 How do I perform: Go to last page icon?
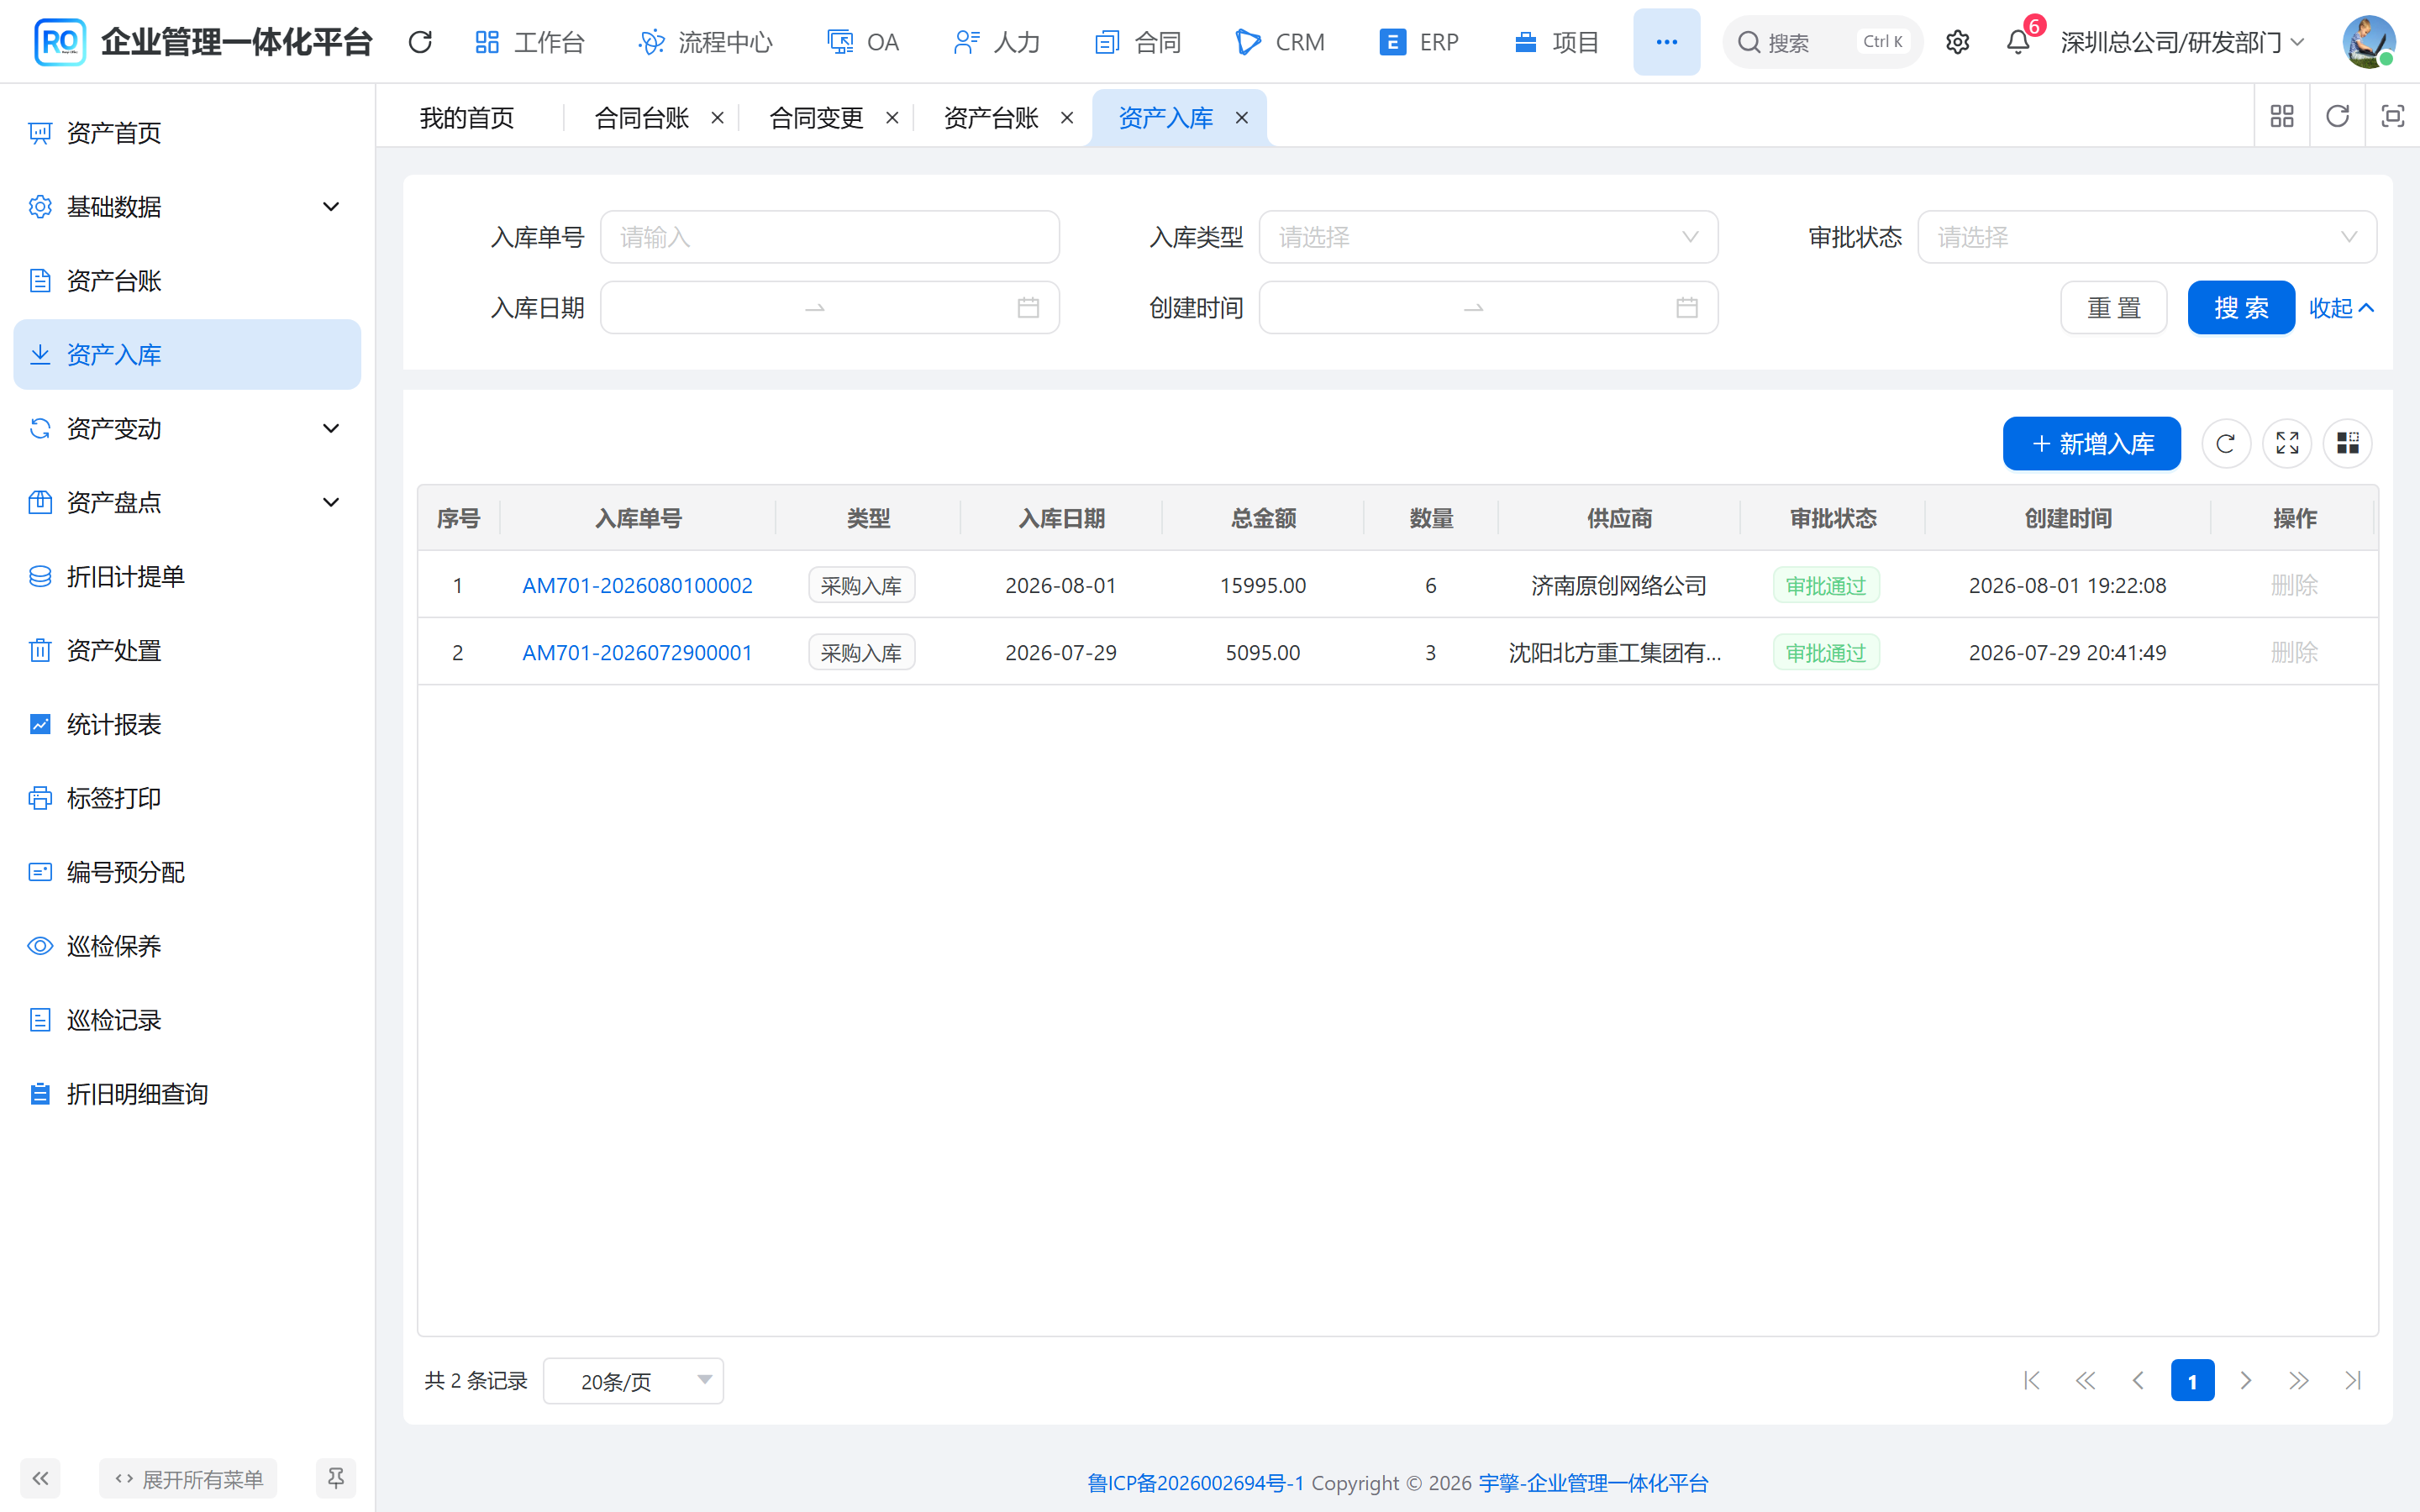[2353, 1380]
